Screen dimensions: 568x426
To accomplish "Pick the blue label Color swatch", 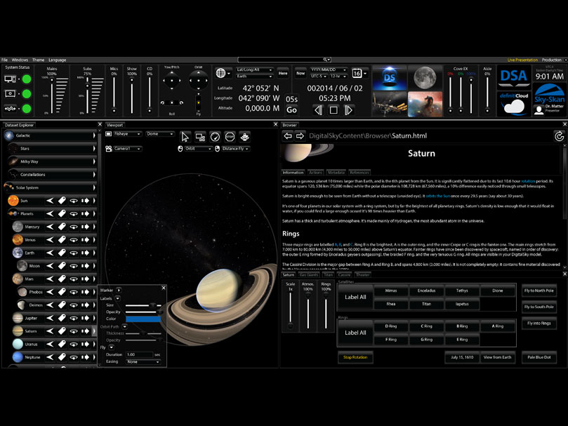I will [143, 319].
